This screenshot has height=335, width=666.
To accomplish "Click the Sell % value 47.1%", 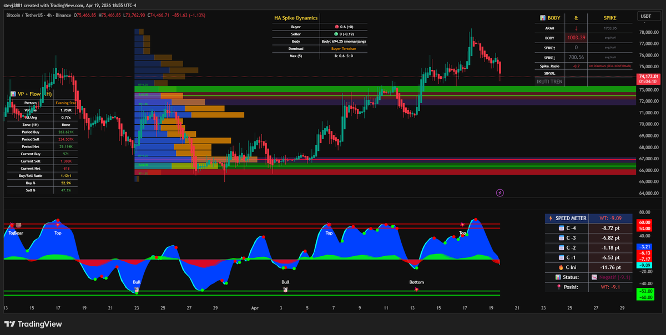I will [x=66, y=190].
